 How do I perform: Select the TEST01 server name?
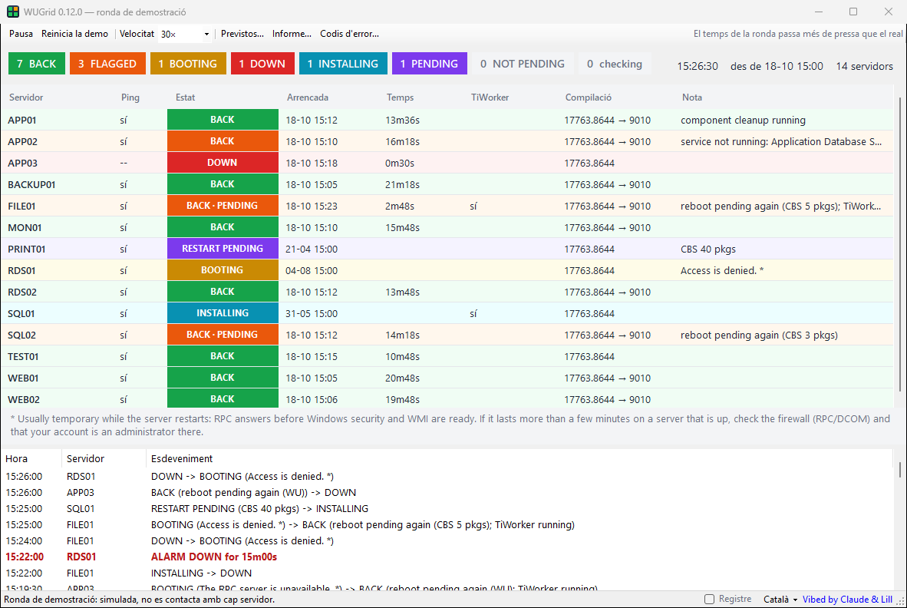click(23, 356)
